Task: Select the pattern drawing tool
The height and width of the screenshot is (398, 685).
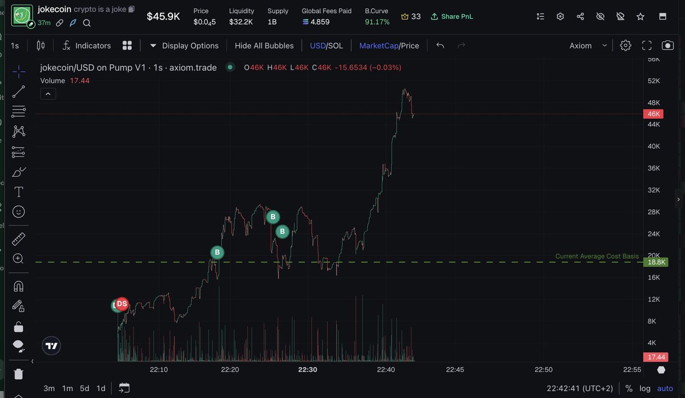Action: (18, 131)
